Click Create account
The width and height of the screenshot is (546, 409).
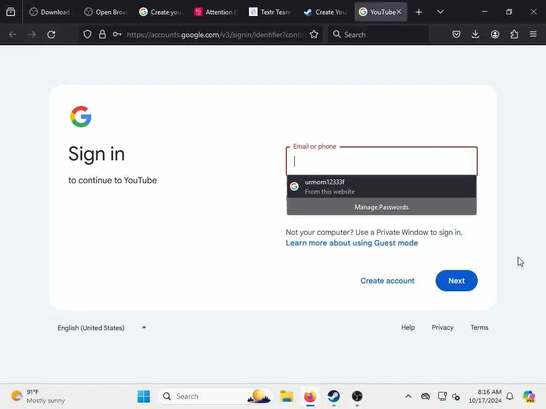click(387, 281)
